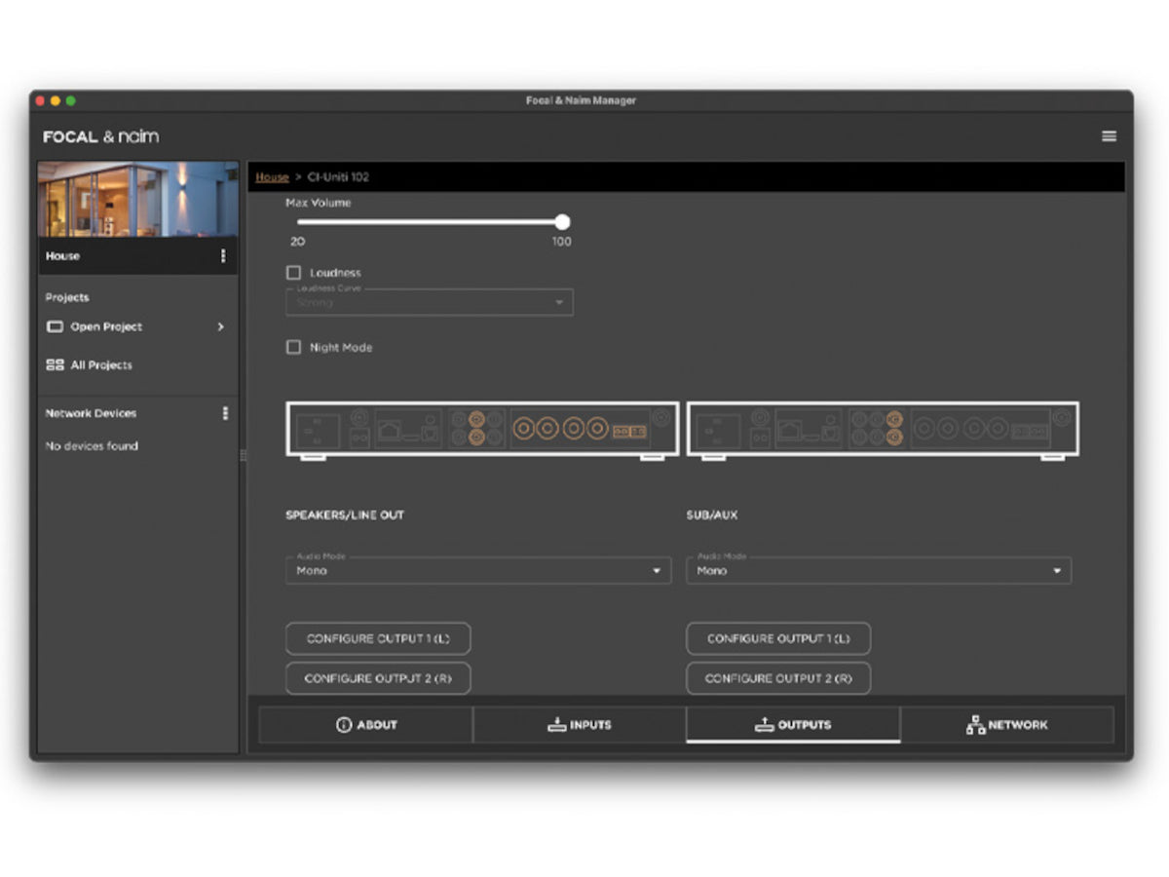Open Network Devices three-dot options menu

click(225, 413)
